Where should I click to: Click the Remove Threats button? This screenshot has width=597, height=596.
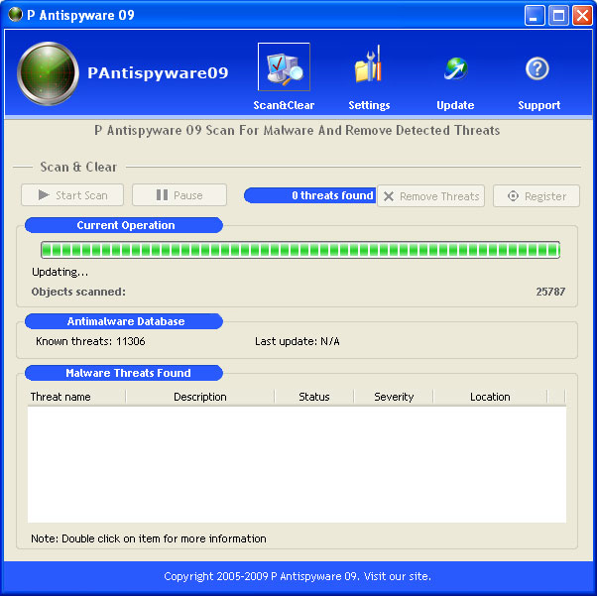(x=430, y=196)
